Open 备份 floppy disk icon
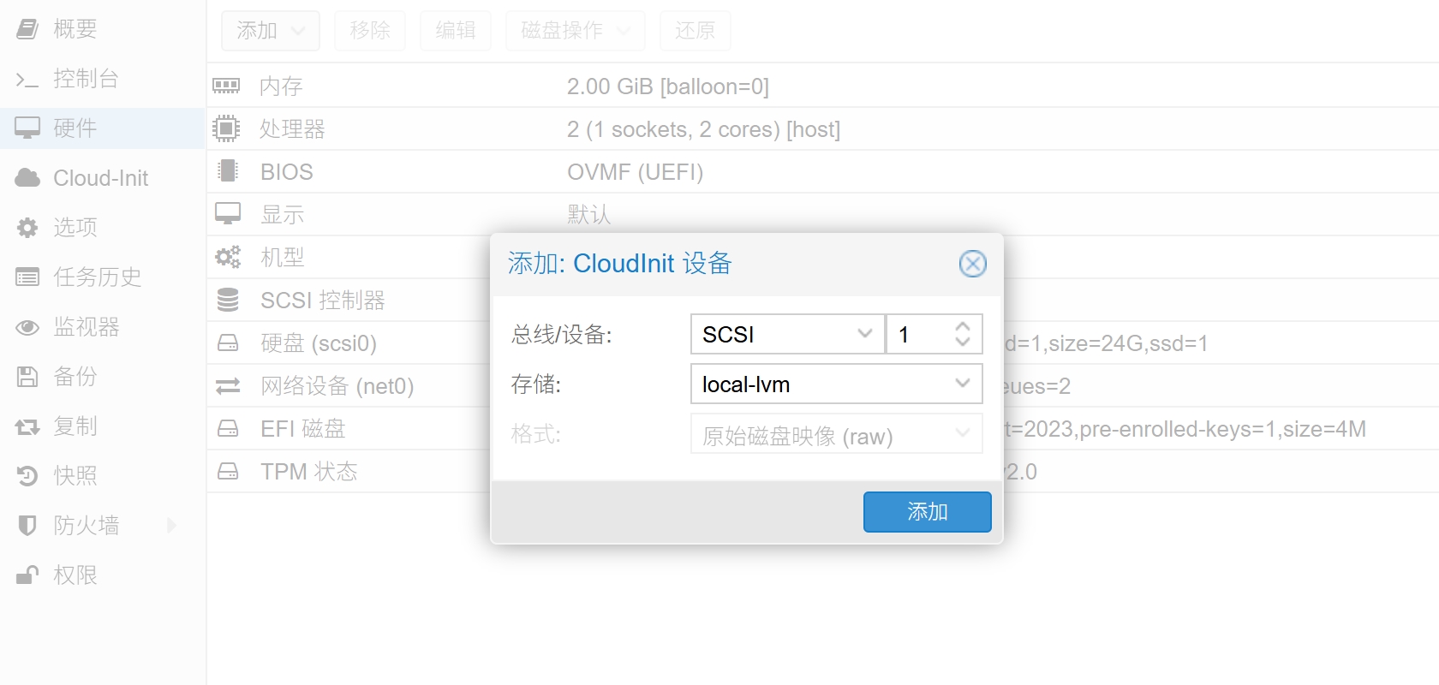This screenshot has height=685, width=1439. (x=27, y=377)
